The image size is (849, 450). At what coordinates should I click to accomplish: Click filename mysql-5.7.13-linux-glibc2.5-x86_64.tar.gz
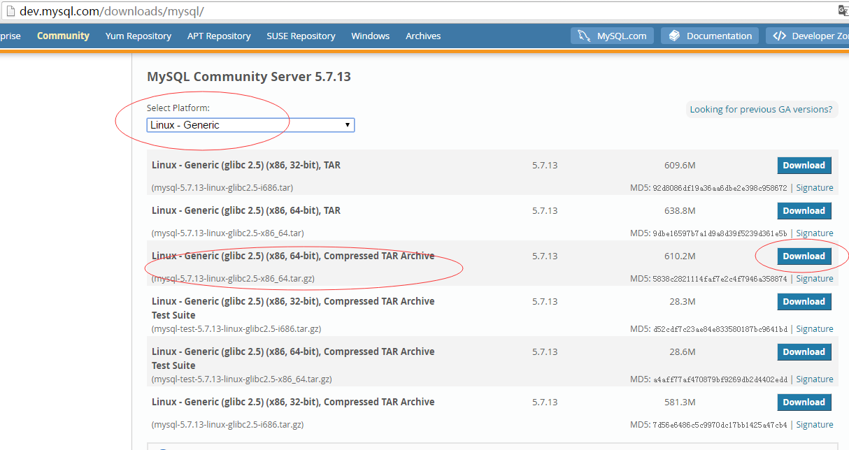tap(233, 279)
